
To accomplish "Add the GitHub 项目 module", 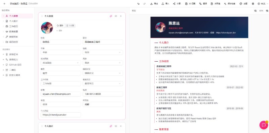I will (x=17, y=65).
